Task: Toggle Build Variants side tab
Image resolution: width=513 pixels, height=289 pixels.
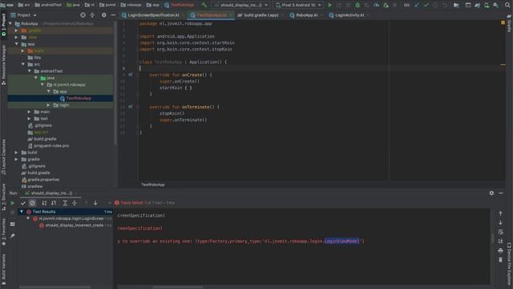Action: [x=3, y=269]
